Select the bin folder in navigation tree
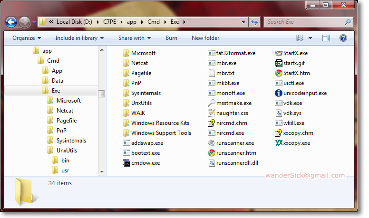Image resolution: width=369 pixels, height=218 pixels. coord(60,161)
